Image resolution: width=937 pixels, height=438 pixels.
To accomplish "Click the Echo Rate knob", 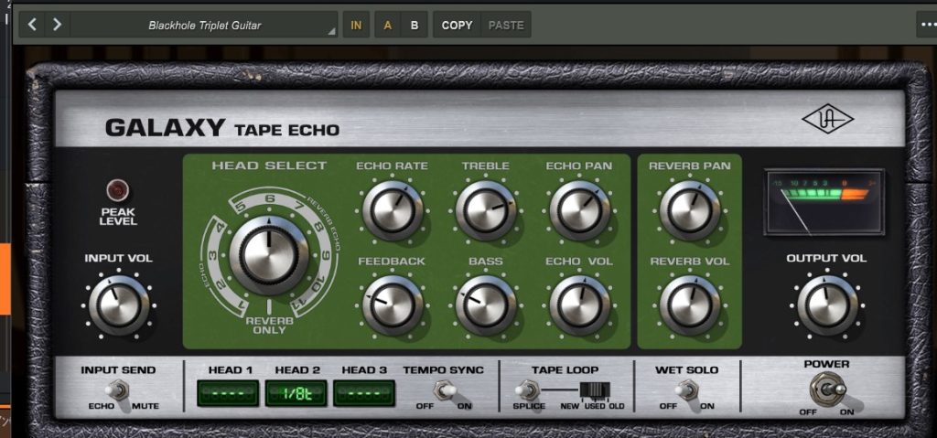I will pos(393,209).
